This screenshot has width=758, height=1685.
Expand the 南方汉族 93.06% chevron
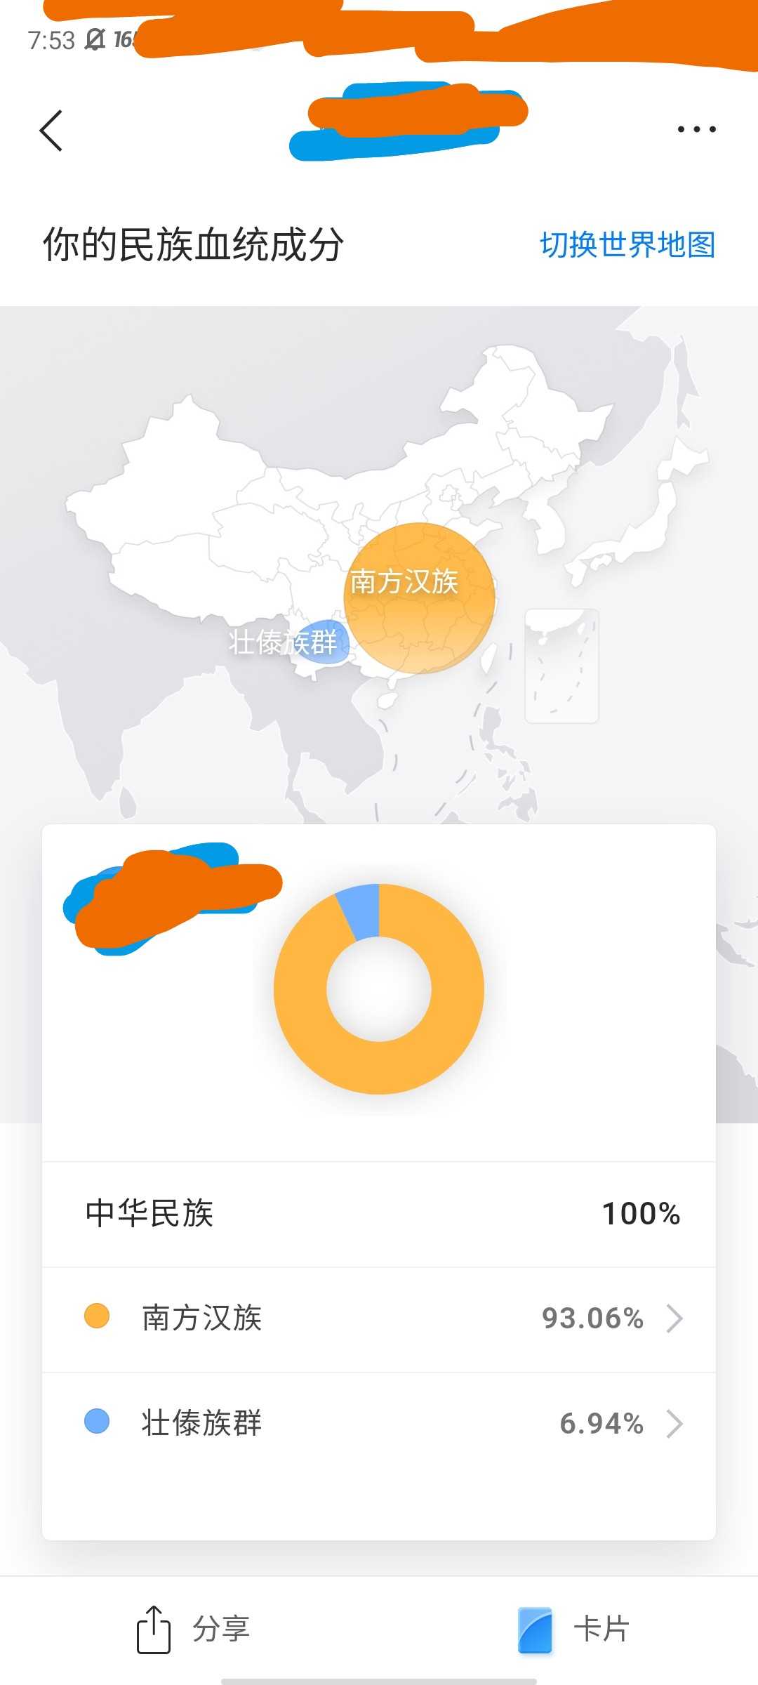tap(674, 1319)
